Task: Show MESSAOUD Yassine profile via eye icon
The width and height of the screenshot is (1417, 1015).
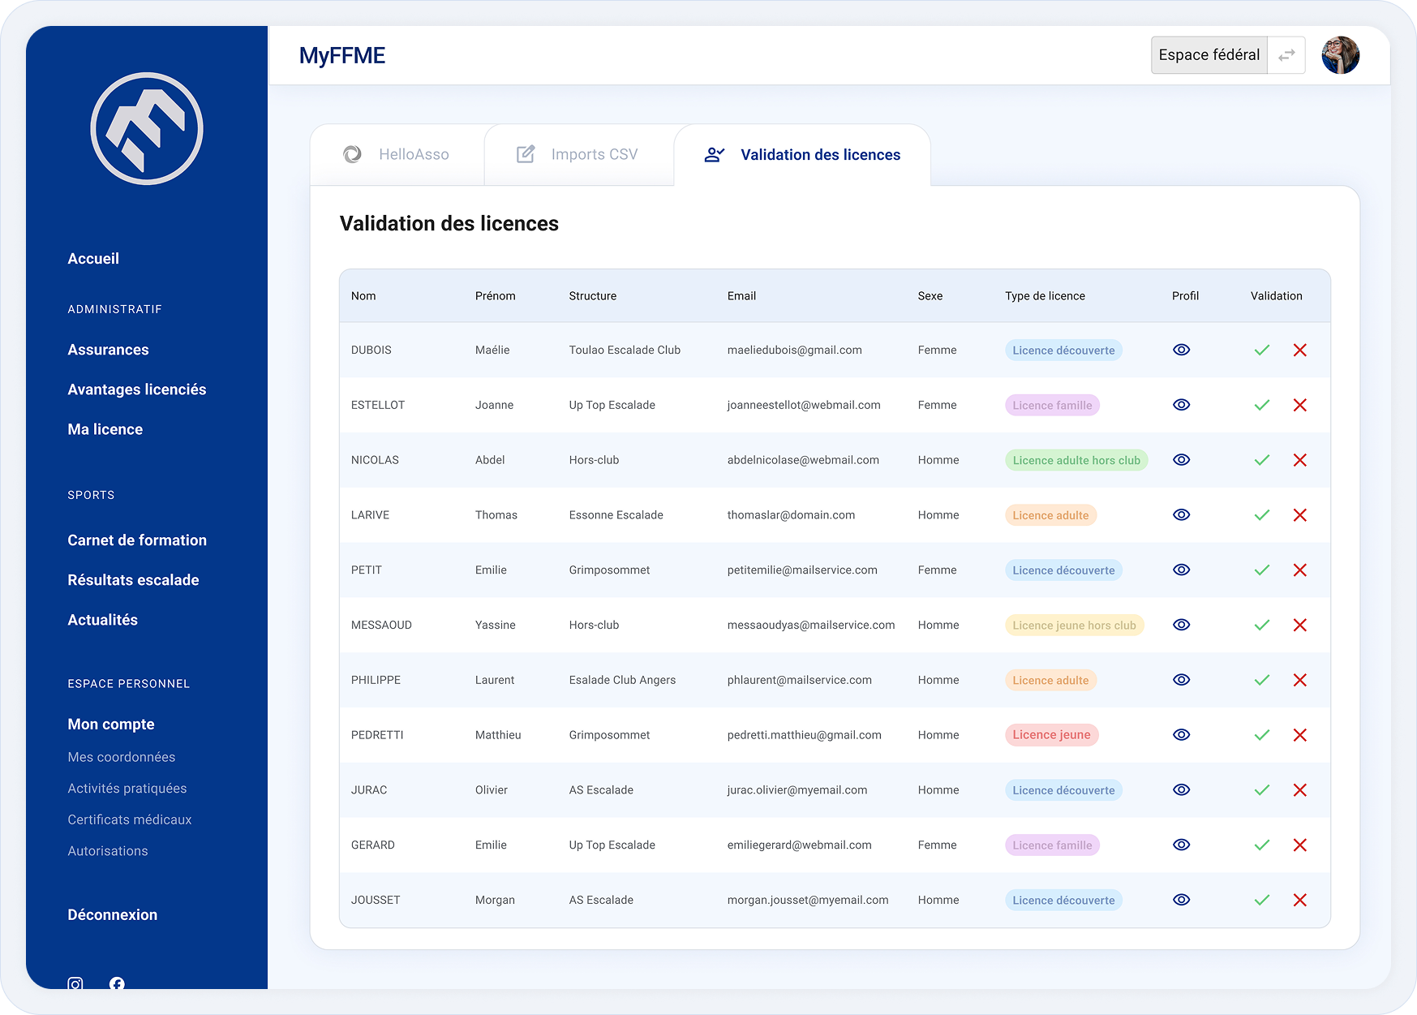Action: click(1181, 625)
